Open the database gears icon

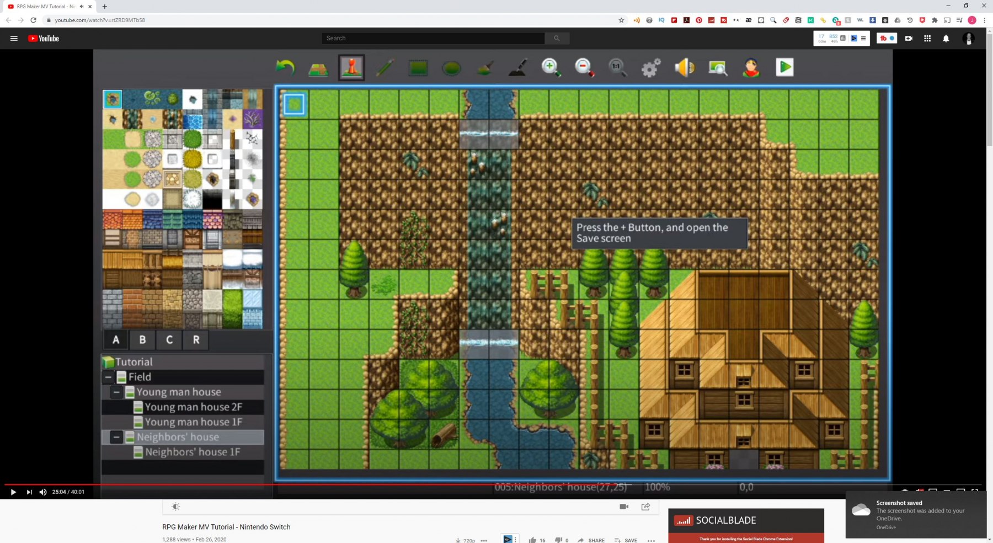[x=651, y=68]
